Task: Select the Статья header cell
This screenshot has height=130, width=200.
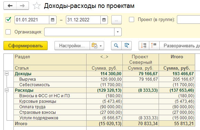Action: click(x=50, y=68)
